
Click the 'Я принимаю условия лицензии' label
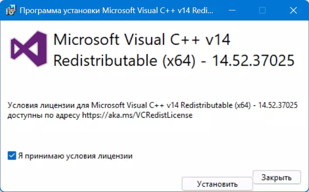pyautogui.click(x=75, y=156)
